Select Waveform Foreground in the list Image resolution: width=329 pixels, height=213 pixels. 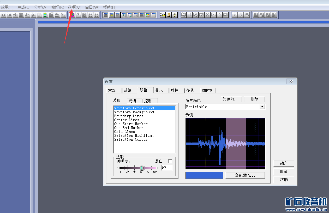point(145,108)
